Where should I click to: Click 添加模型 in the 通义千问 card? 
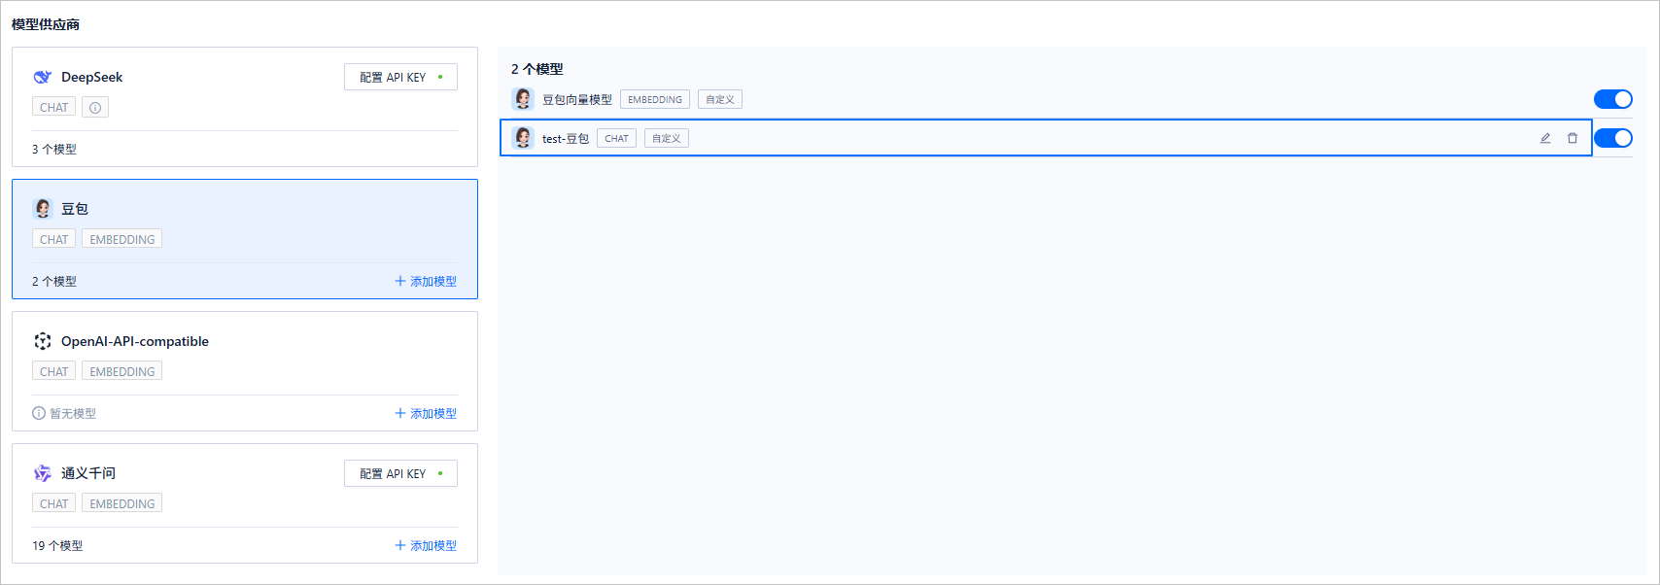(x=426, y=545)
